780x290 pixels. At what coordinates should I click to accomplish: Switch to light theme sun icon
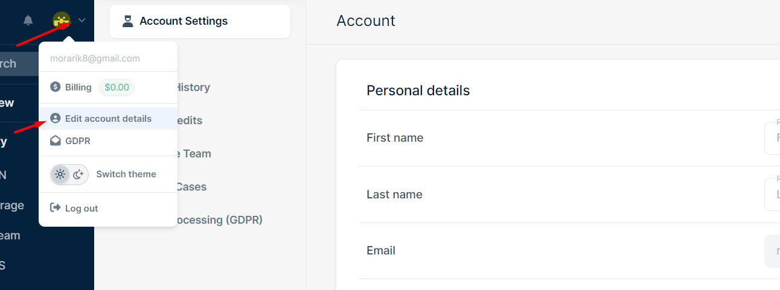(60, 174)
